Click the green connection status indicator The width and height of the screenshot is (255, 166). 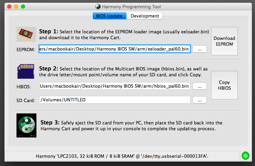tap(245, 156)
